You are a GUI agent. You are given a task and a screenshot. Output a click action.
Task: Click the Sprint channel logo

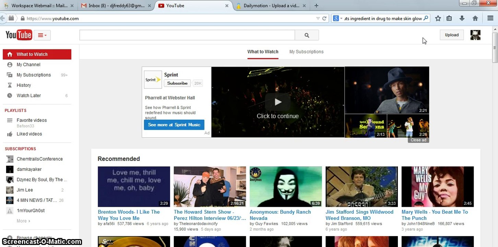point(153,80)
